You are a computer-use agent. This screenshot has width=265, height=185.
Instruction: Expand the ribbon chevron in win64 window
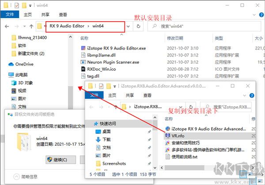254,15
